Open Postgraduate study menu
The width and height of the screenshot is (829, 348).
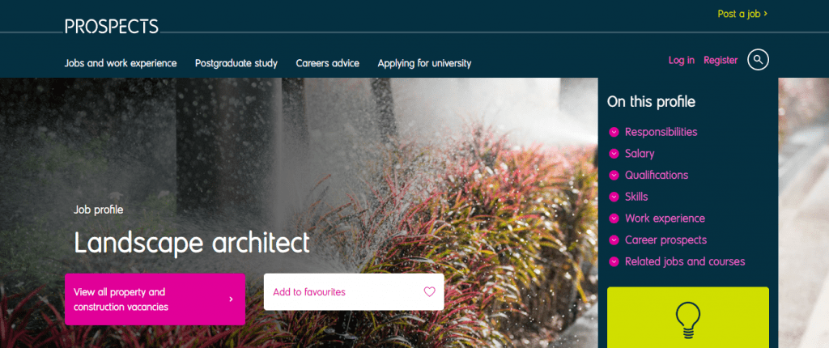click(x=236, y=63)
